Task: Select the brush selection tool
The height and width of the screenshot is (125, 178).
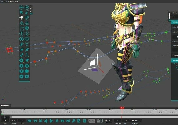Action: (27, 12)
